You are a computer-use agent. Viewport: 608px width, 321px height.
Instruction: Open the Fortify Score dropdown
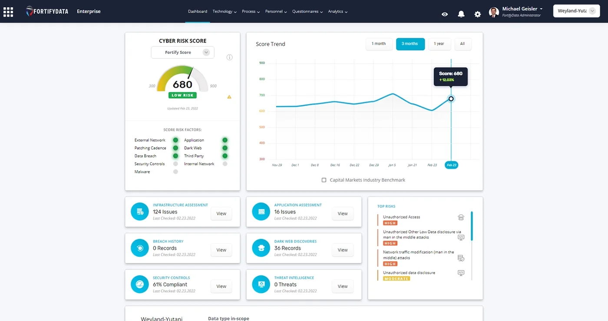[x=182, y=52]
